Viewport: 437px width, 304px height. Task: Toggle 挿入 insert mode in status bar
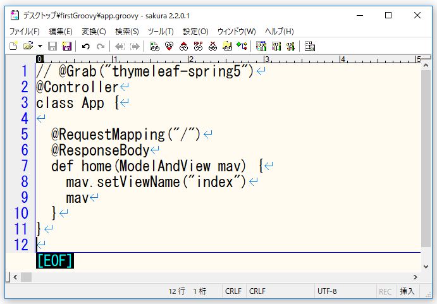pos(407,291)
